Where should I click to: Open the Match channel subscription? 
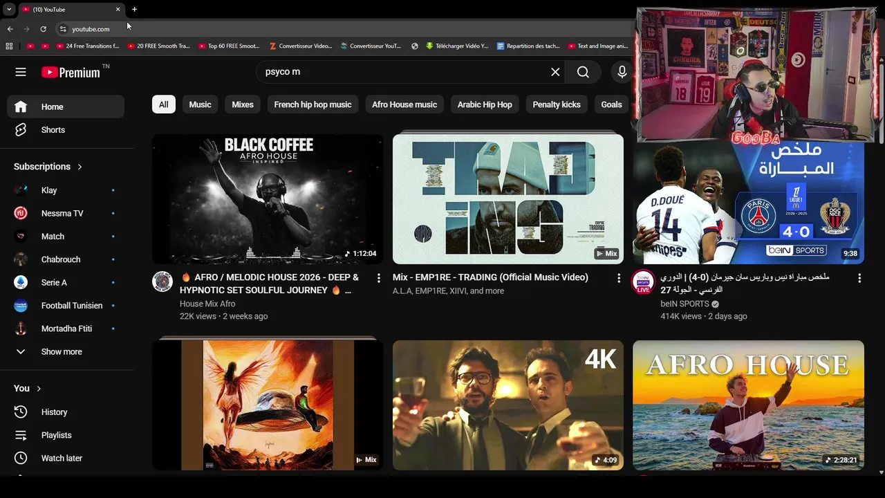(66, 237)
